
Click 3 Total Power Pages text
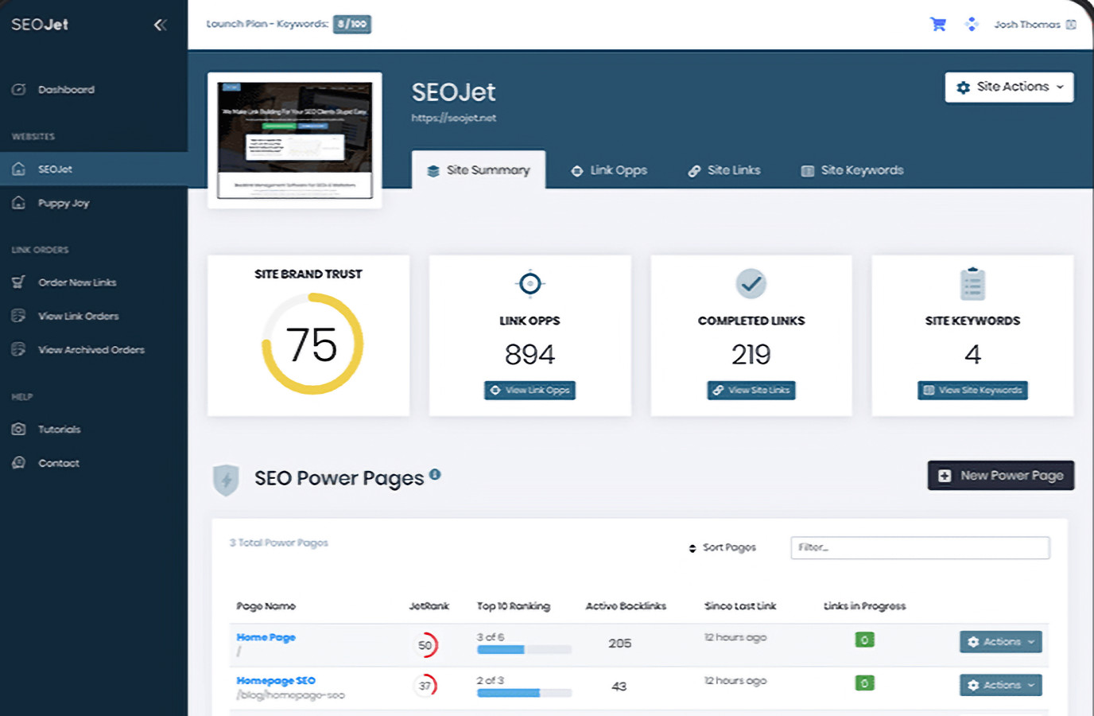click(279, 543)
